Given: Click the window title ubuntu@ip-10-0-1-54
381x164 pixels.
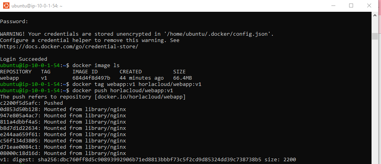Looking at the screenshot, I should click(x=37, y=6).
